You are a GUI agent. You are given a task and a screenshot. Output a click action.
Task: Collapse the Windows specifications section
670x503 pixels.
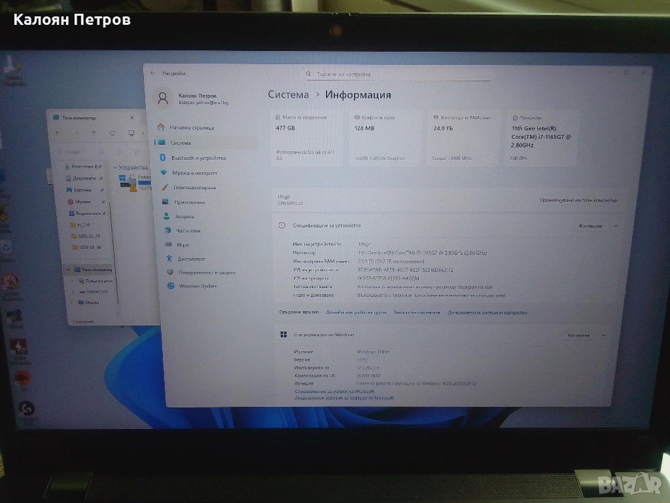click(603, 335)
